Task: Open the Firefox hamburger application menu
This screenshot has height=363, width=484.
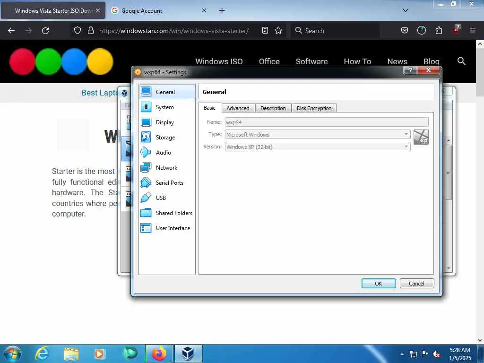Action: tap(473, 30)
